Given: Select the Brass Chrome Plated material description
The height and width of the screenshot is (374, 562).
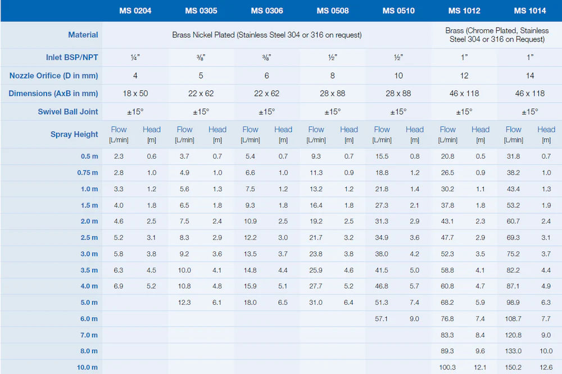Looking at the screenshot, I should [x=497, y=35].
